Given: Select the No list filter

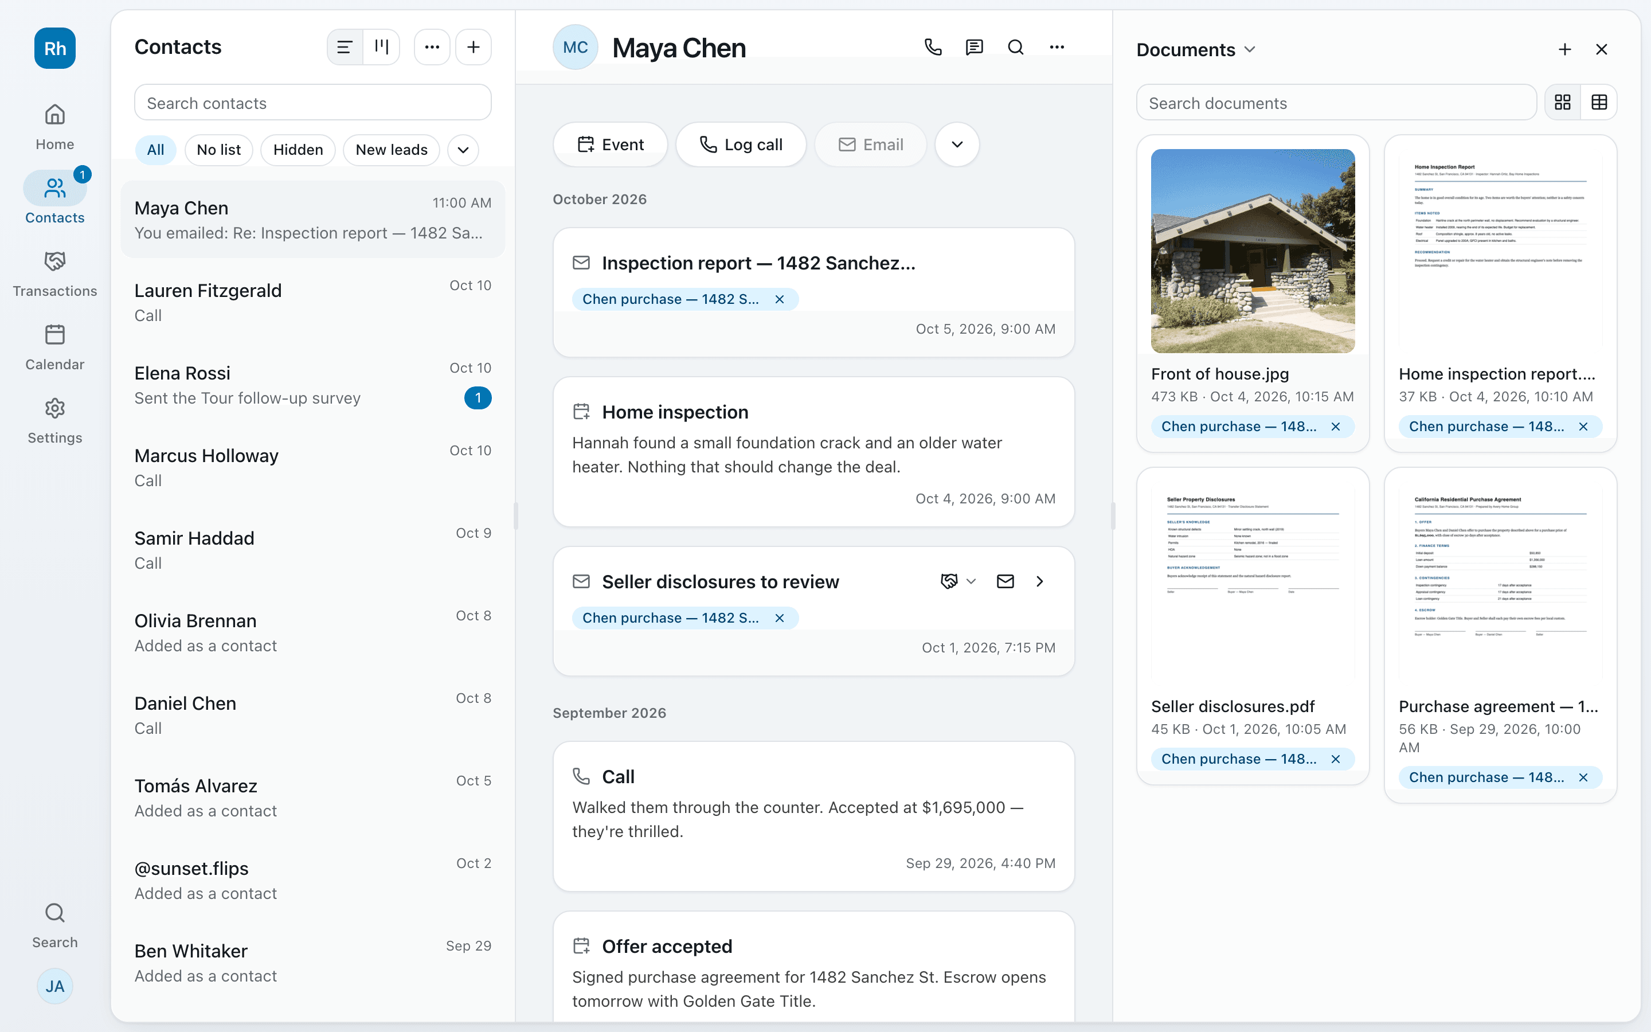Looking at the screenshot, I should pyautogui.click(x=218, y=150).
